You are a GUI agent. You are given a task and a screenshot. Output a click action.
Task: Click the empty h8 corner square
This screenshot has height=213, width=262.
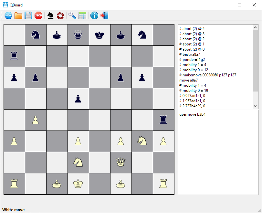pos(163,35)
